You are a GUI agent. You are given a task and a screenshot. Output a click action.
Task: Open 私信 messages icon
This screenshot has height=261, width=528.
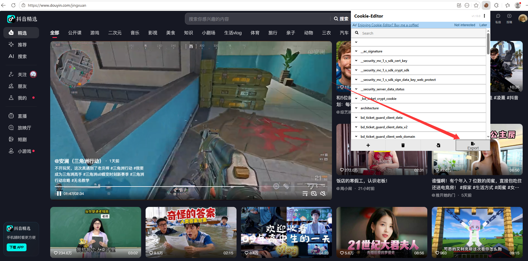pos(498,18)
